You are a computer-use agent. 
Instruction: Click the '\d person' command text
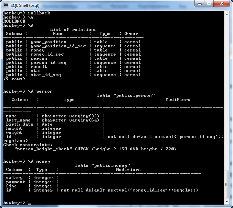pos(40,91)
